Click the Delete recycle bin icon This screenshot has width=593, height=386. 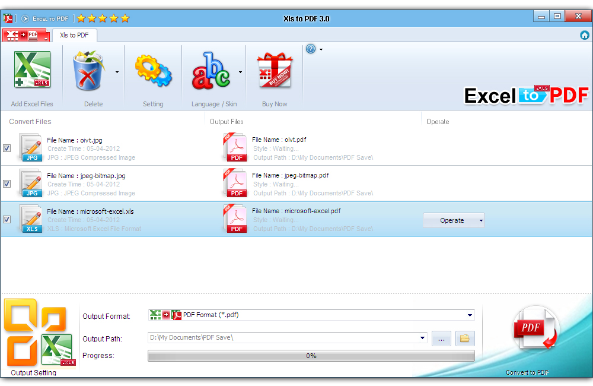point(88,71)
